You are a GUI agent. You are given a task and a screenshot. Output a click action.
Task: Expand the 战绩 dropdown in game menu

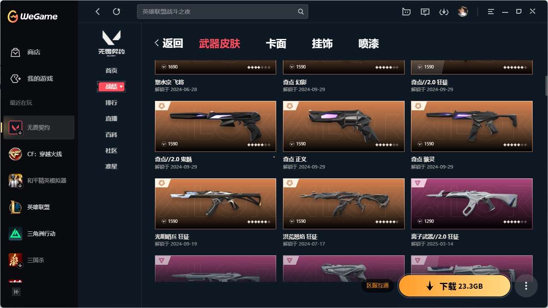[x=111, y=87]
